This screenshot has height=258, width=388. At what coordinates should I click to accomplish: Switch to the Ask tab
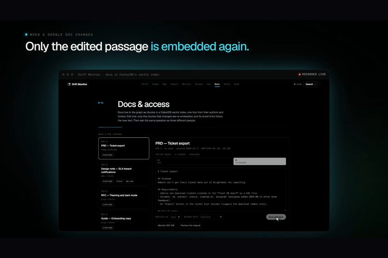(x=208, y=84)
